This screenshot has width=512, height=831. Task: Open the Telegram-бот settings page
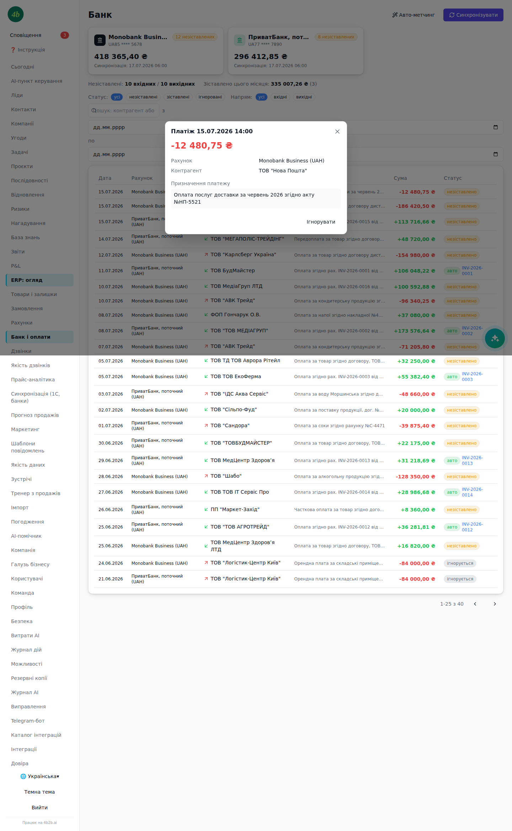click(x=39, y=721)
